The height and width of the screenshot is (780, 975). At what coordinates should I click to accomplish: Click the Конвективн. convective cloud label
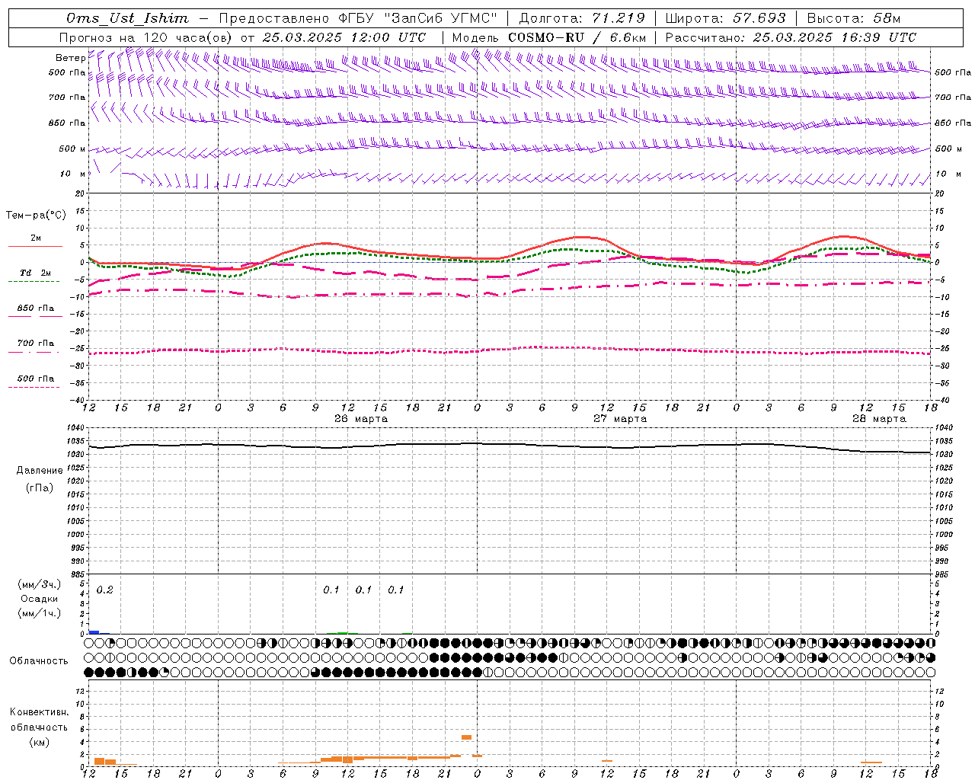click(x=40, y=712)
